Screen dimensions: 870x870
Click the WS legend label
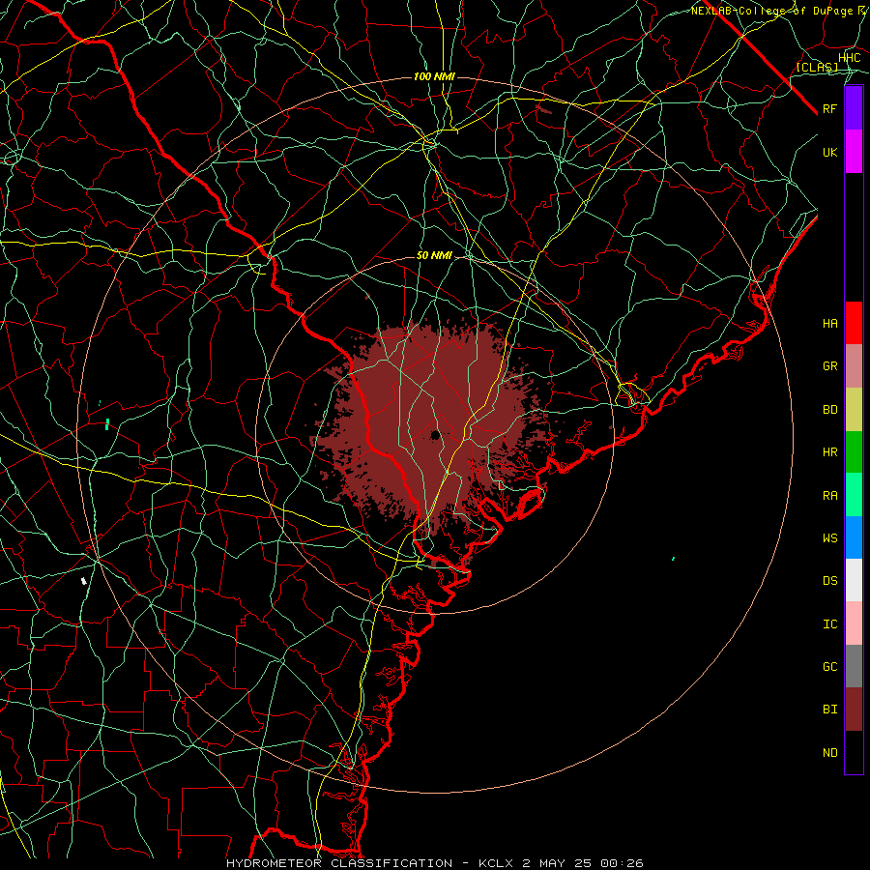(829, 538)
